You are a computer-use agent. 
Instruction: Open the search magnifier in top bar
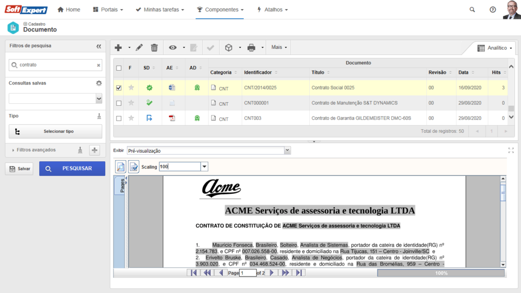point(472,10)
